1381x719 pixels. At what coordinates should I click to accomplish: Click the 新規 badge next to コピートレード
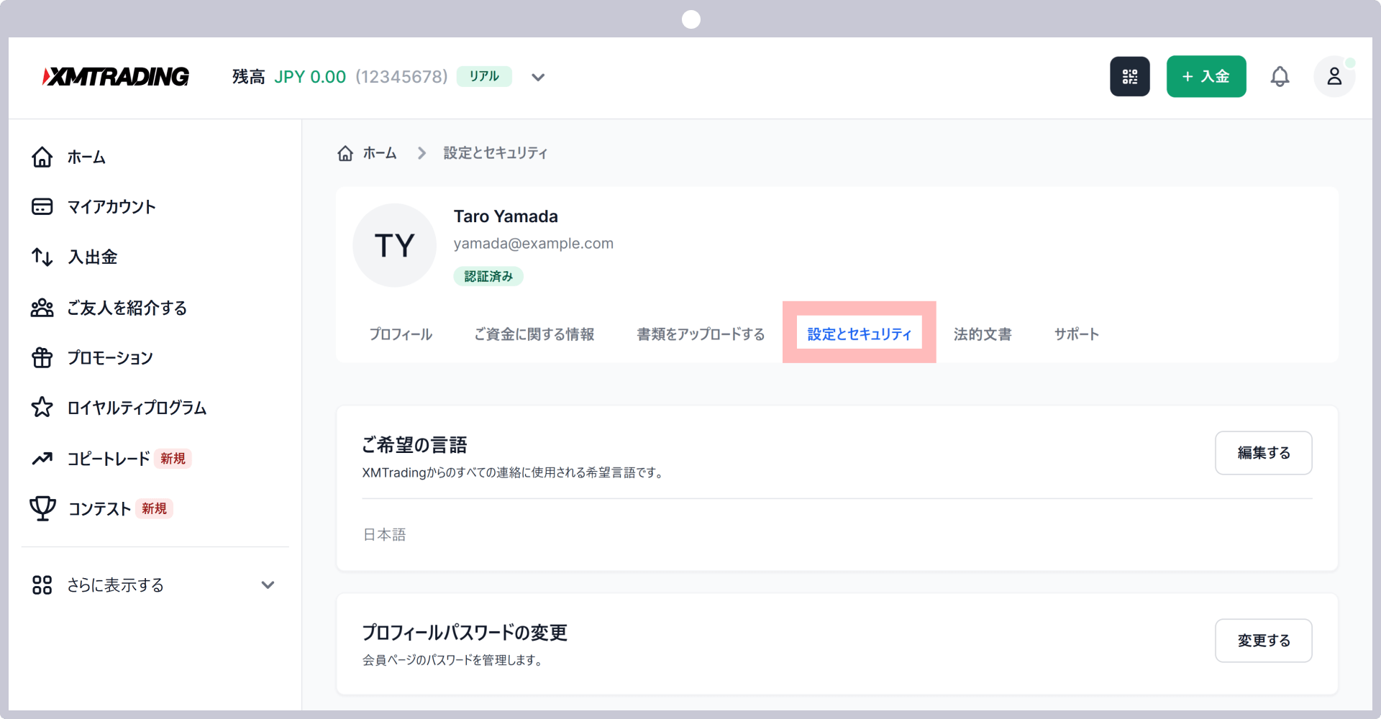[x=173, y=458]
